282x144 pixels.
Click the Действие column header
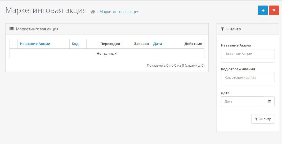point(193,44)
